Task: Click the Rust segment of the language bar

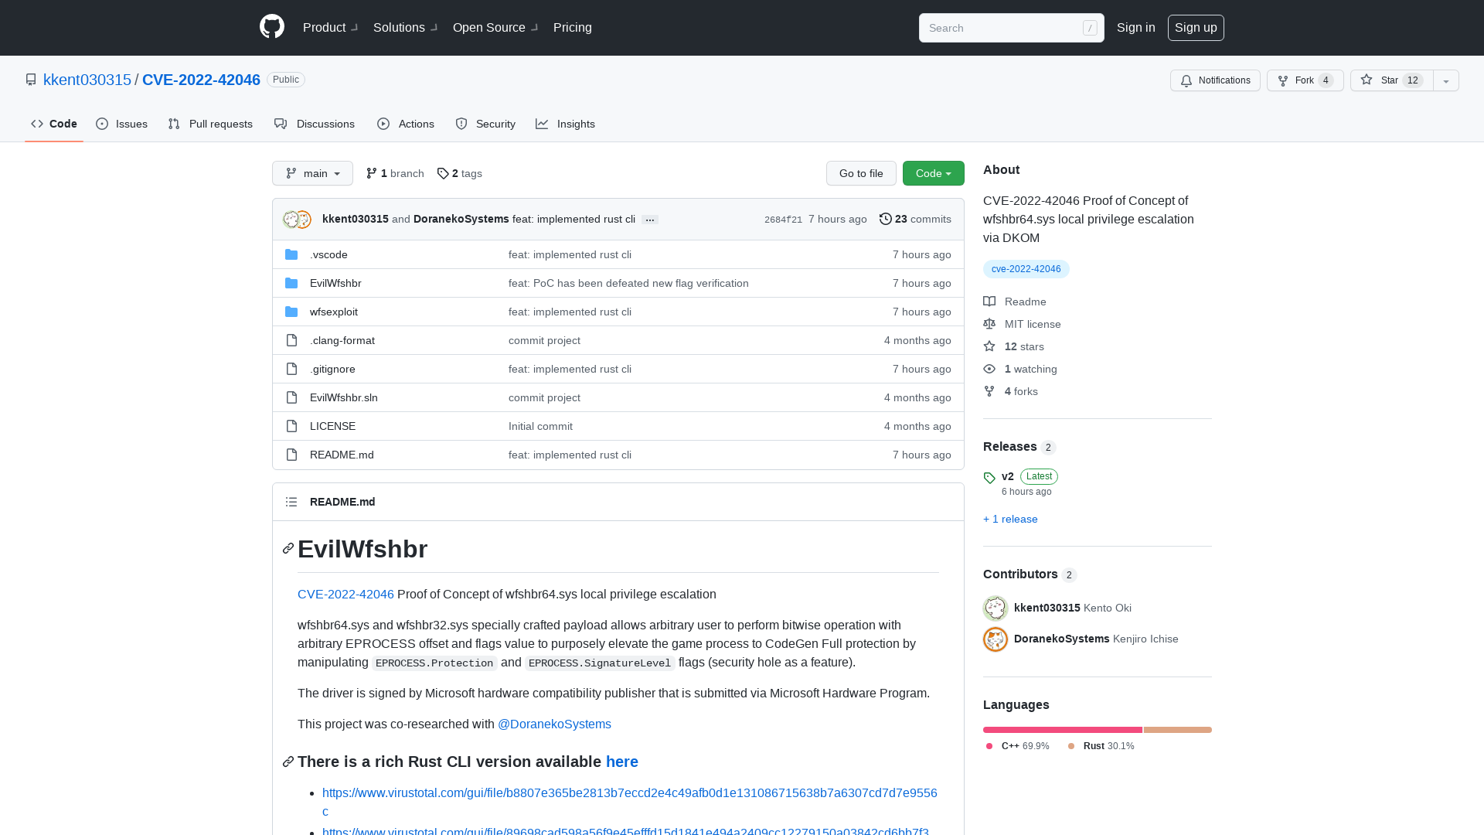Action: (x=1178, y=730)
